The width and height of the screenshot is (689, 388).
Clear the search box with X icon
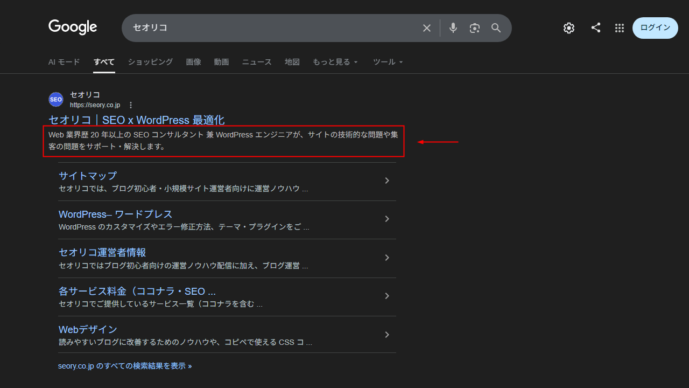427,28
